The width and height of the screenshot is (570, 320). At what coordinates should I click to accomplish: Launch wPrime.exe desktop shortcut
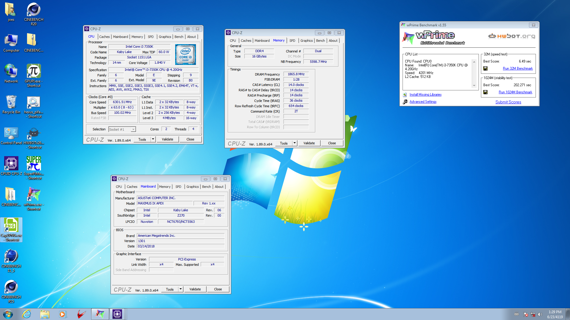(x=34, y=199)
